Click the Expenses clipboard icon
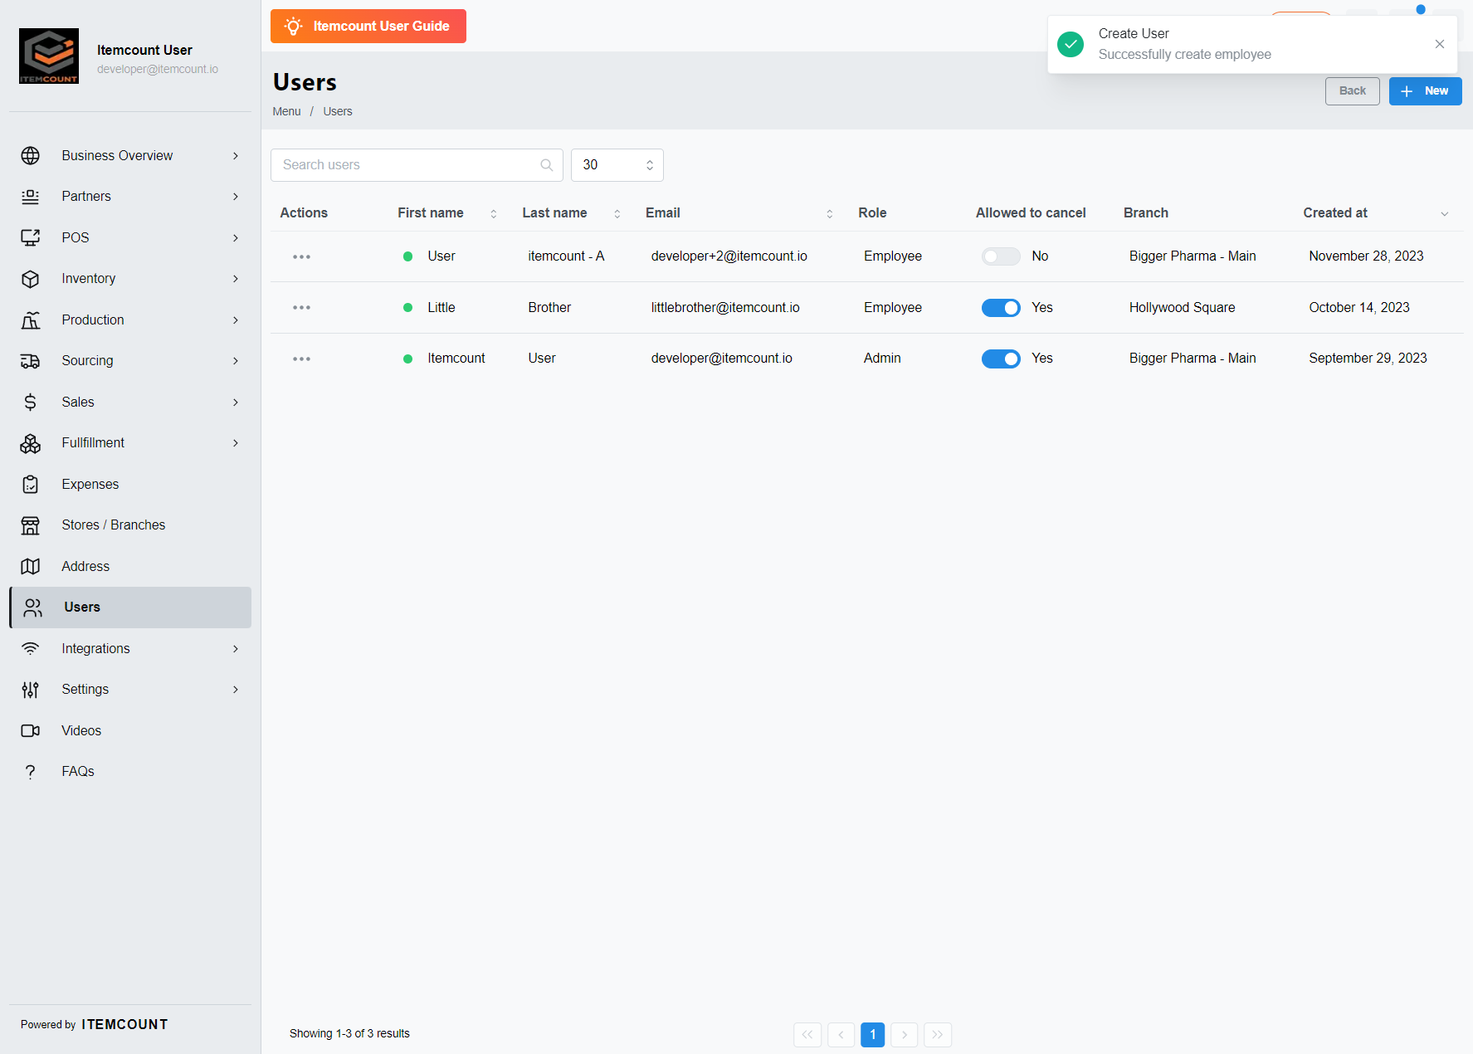1473x1054 pixels. coord(31,485)
